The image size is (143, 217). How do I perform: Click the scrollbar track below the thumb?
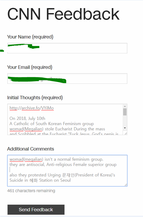[125, 121]
